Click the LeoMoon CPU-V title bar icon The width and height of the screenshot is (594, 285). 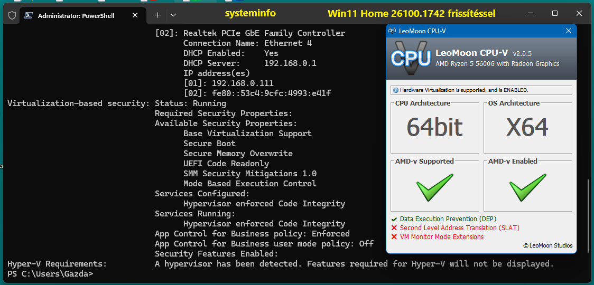(x=393, y=31)
